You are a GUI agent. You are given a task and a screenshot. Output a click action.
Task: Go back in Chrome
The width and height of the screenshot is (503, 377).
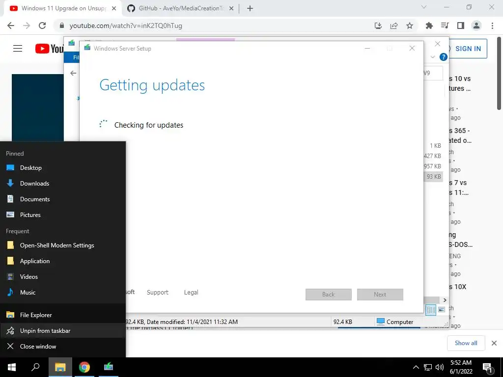click(x=11, y=26)
